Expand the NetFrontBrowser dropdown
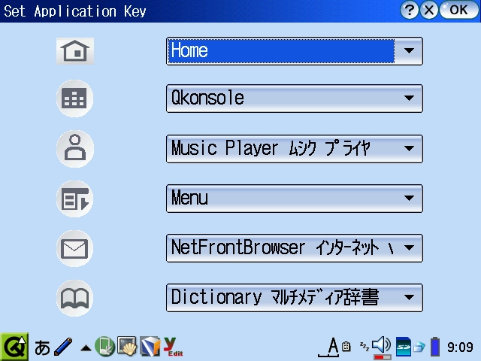The height and width of the screenshot is (361, 481). [409, 248]
